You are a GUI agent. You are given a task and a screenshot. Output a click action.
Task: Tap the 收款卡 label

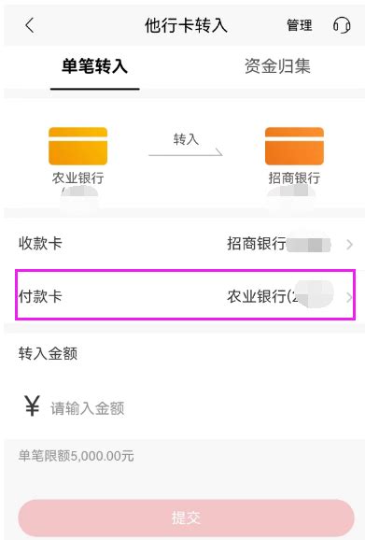(x=40, y=244)
